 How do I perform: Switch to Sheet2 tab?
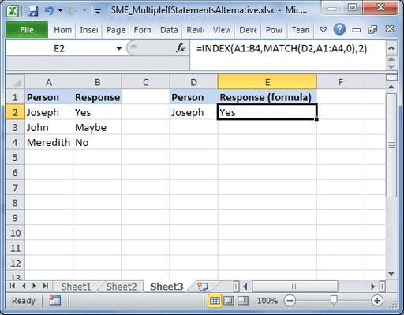122,287
